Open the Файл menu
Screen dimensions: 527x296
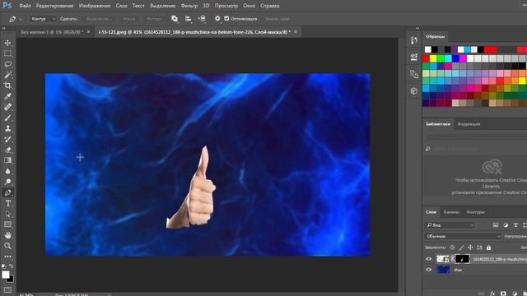click(x=25, y=6)
